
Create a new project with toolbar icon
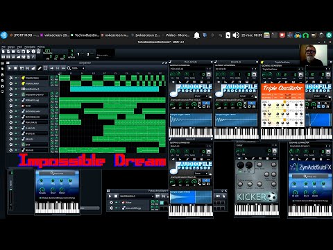tap(3, 51)
